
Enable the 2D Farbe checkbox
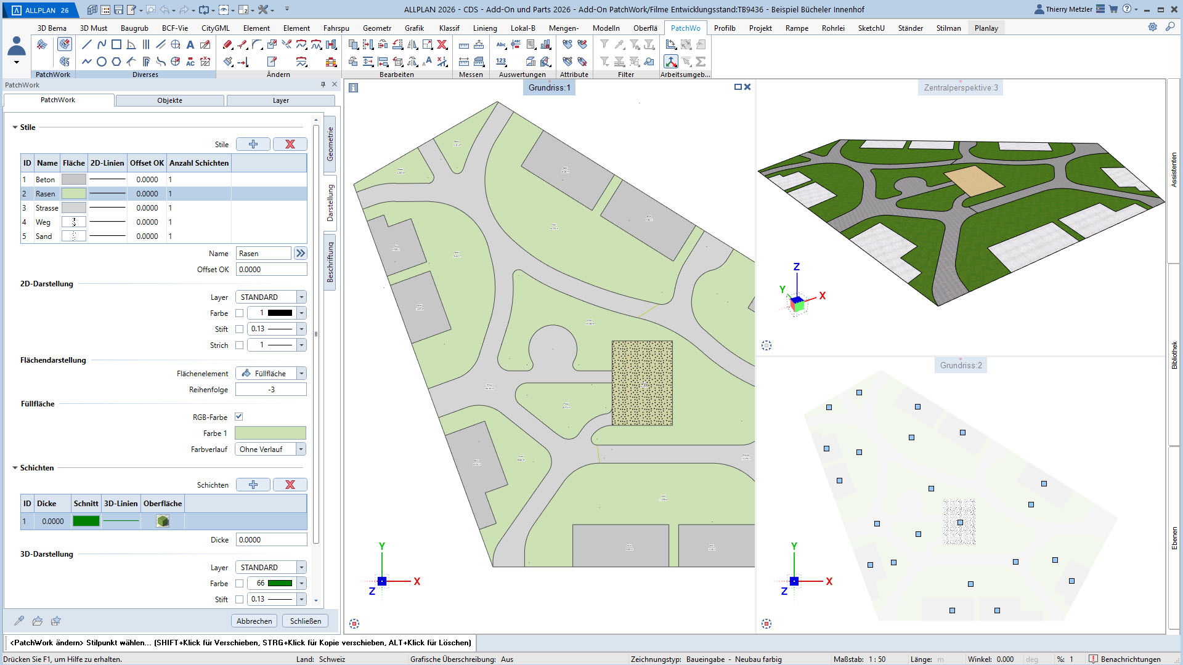tap(239, 313)
